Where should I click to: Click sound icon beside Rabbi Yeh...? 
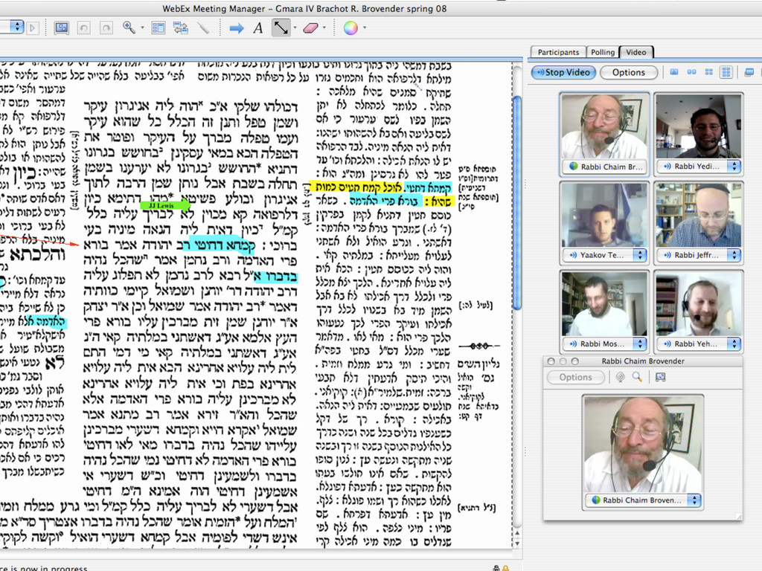tap(667, 343)
